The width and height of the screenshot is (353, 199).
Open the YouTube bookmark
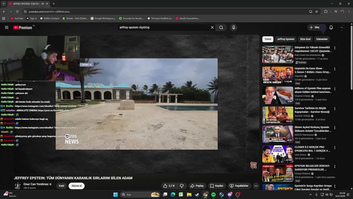17,19
